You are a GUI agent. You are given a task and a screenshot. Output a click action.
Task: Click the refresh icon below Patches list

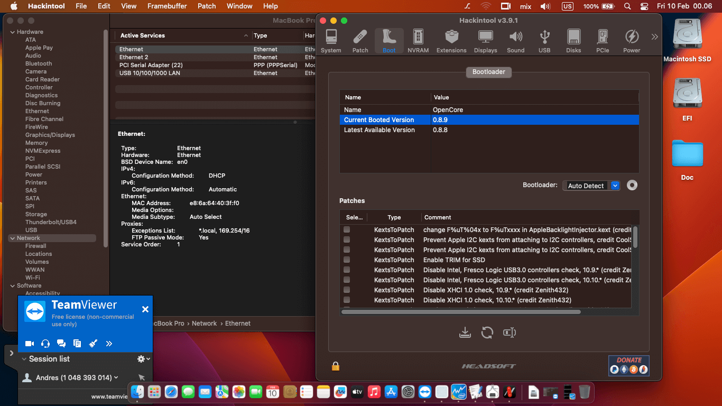487,333
